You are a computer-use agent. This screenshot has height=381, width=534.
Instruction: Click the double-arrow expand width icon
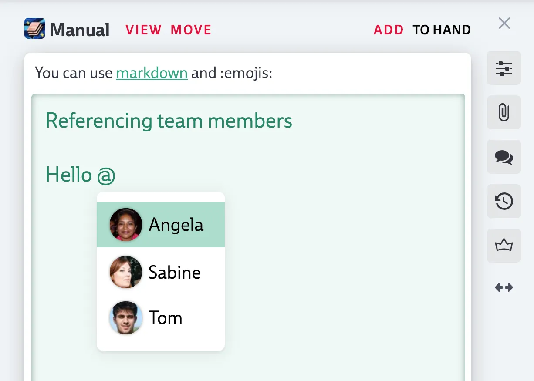(504, 287)
